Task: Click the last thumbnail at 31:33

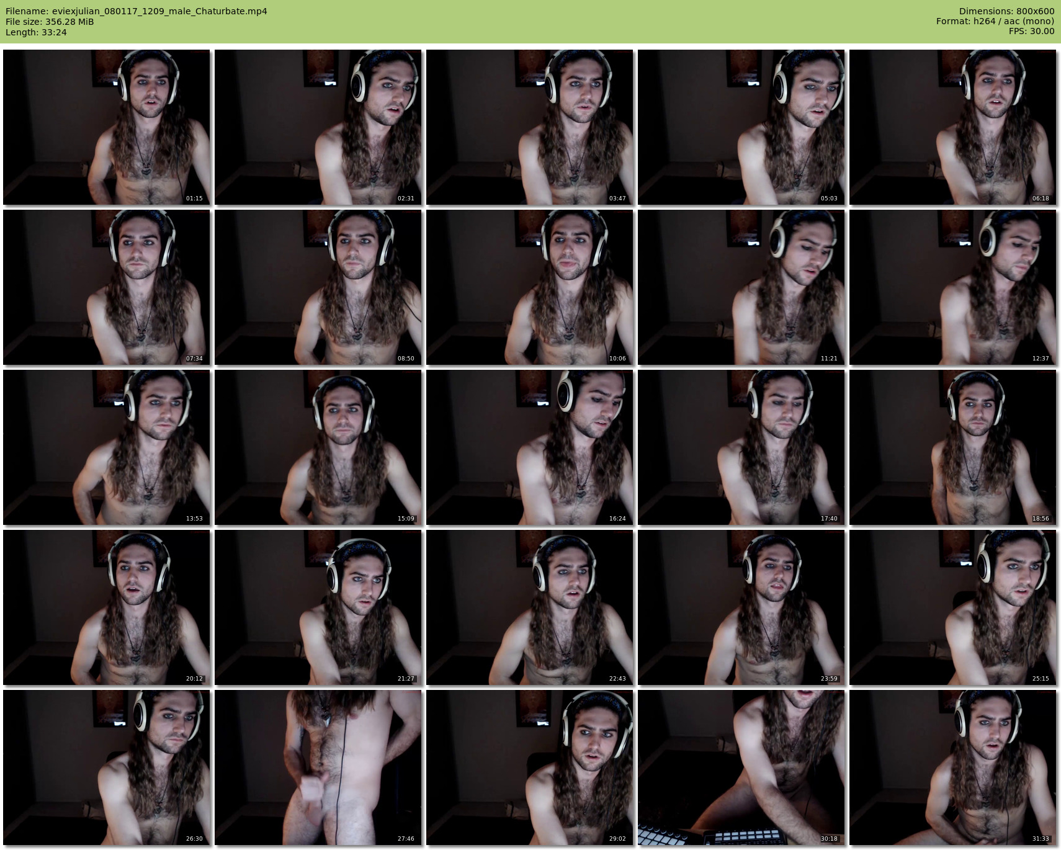Action: (x=952, y=767)
